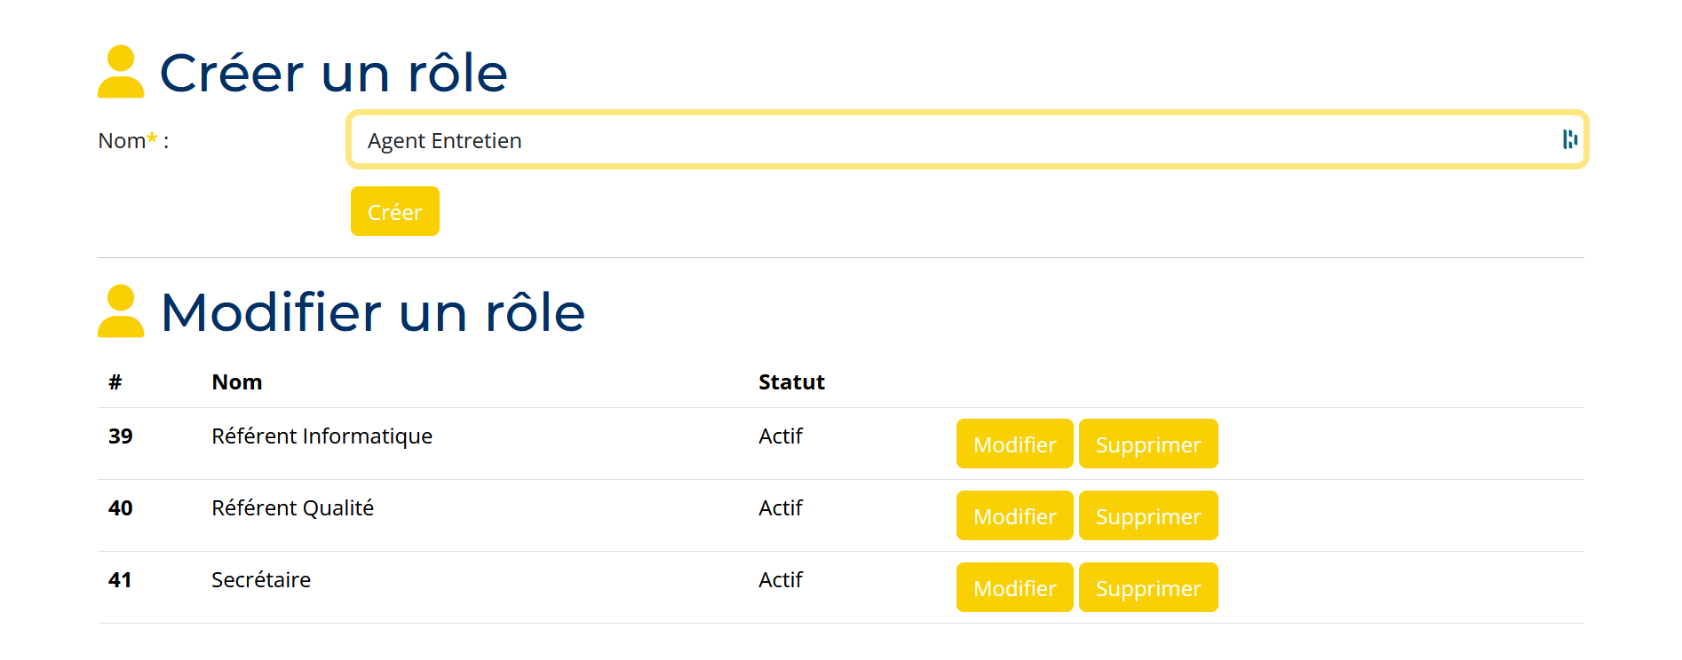Select the "Statut" column header

coord(791,382)
